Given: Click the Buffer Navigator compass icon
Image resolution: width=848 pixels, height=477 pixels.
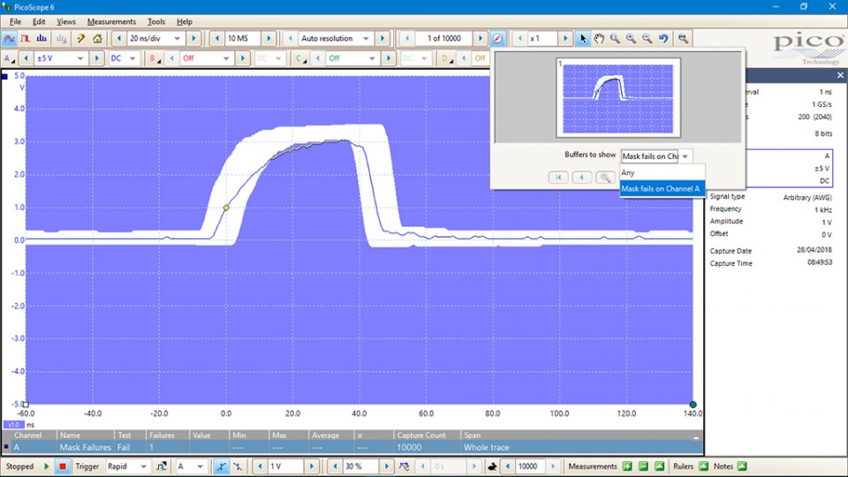Looking at the screenshot, I should (x=498, y=39).
